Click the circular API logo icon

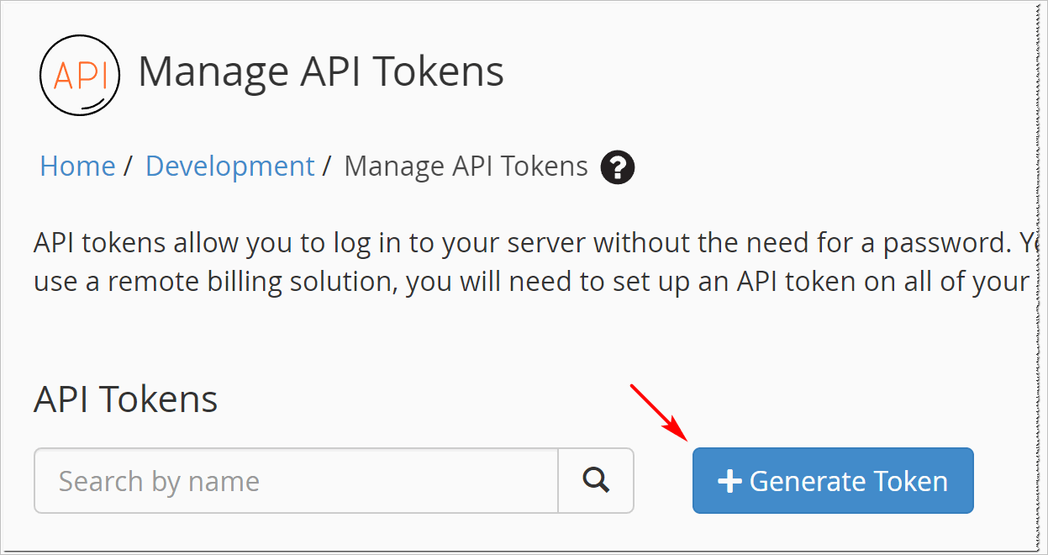point(80,75)
